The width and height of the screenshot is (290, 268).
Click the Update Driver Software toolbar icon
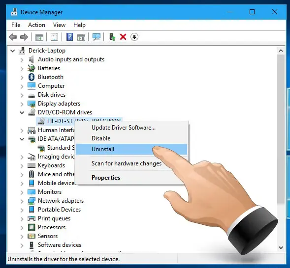coord(112,37)
